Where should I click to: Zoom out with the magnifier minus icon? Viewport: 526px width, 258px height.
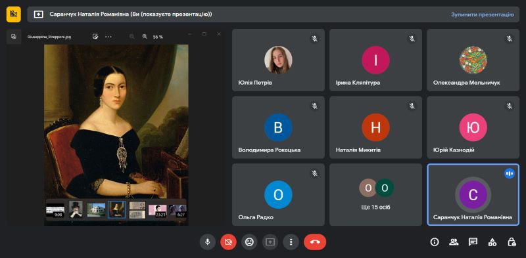(x=132, y=37)
